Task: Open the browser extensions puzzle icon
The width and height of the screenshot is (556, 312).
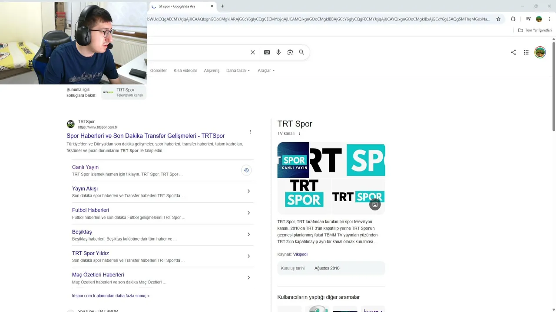Action: 513,19
